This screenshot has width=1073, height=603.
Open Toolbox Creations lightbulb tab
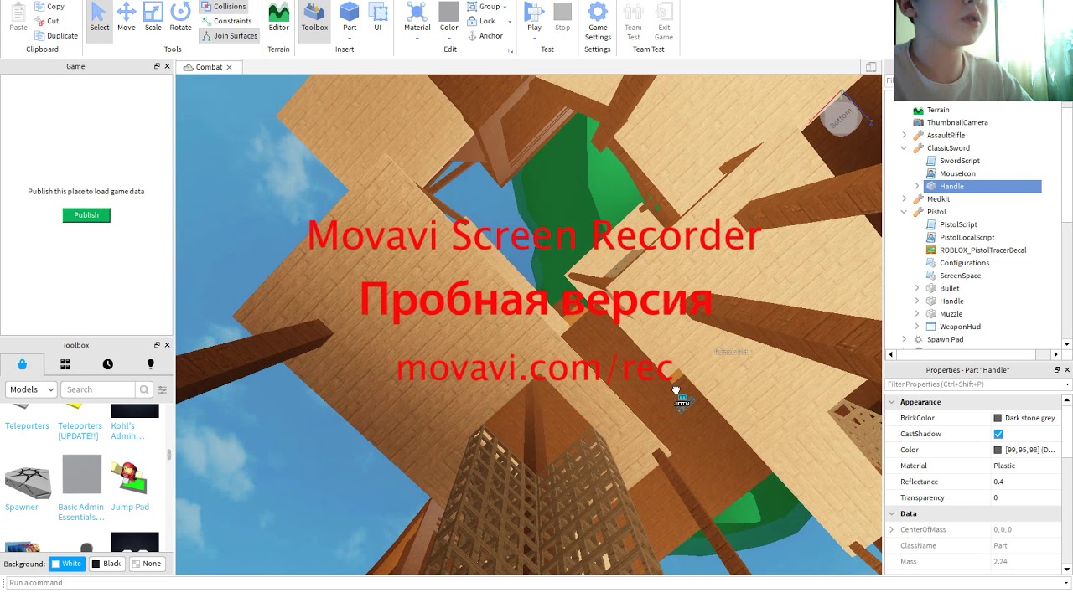(150, 364)
